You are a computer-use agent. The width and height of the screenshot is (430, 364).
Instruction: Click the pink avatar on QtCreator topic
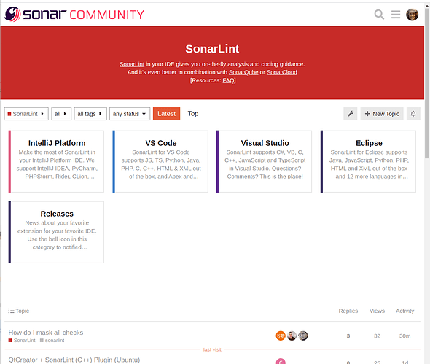click(x=281, y=361)
